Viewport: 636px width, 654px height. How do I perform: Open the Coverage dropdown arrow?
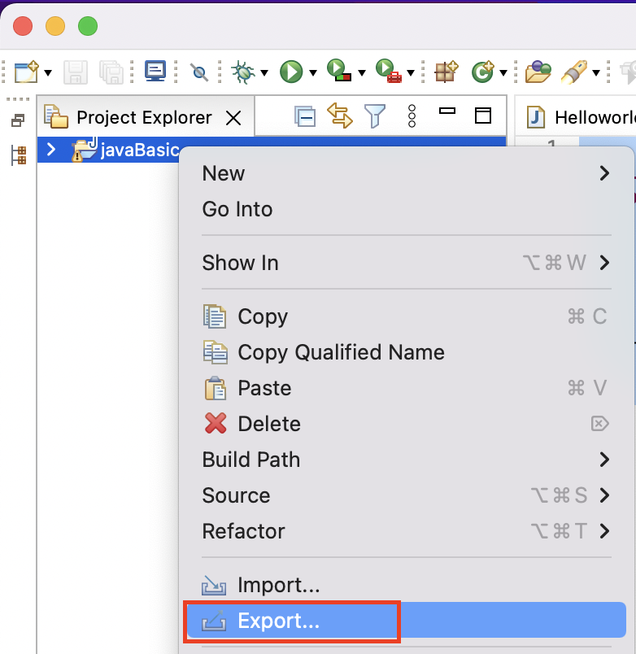362,73
